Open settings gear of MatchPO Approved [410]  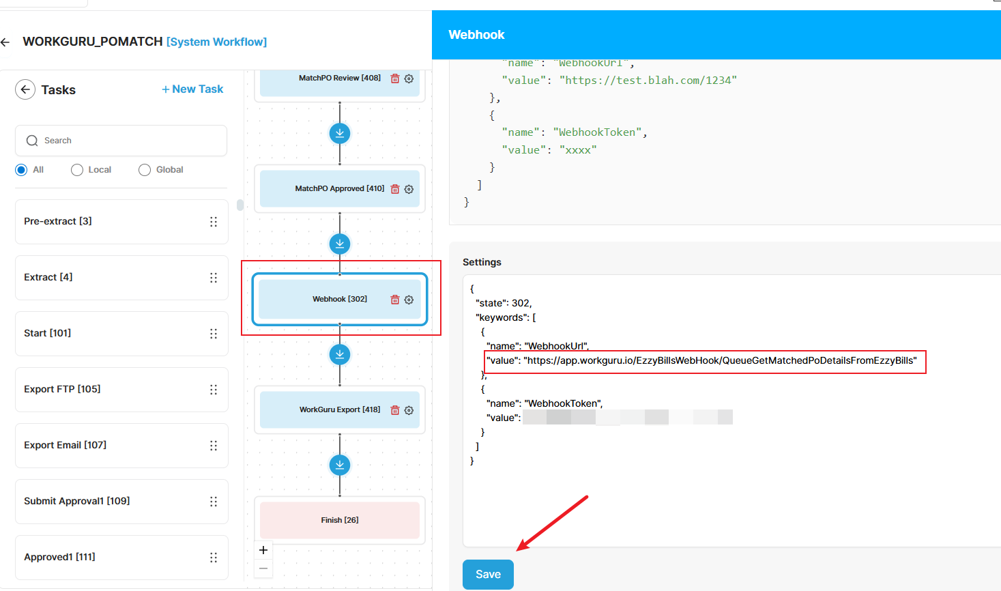pyautogui.click(x=409, y=189)
